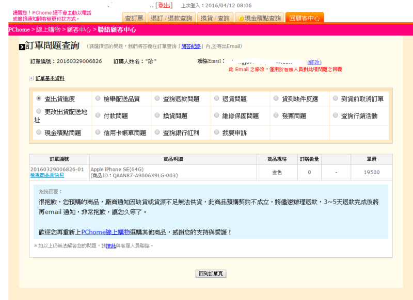Select the 換貨問題 option
The height and width of the screenshot is (300, 413).
click(x=157, y=115)
